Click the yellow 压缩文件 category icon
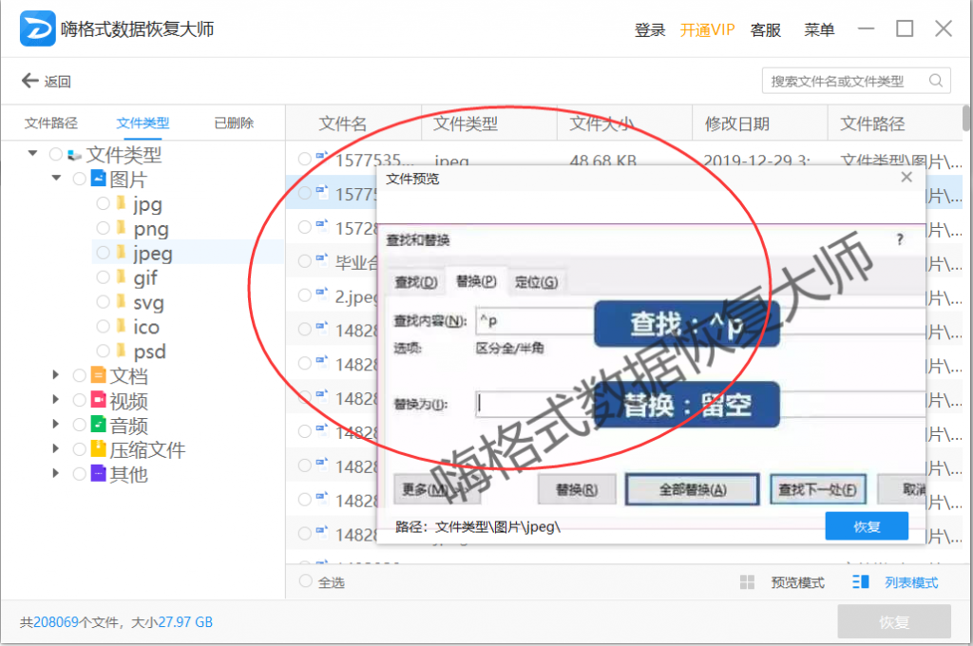The height and width of the screenshot is (646, 973). tap(98, 448)
